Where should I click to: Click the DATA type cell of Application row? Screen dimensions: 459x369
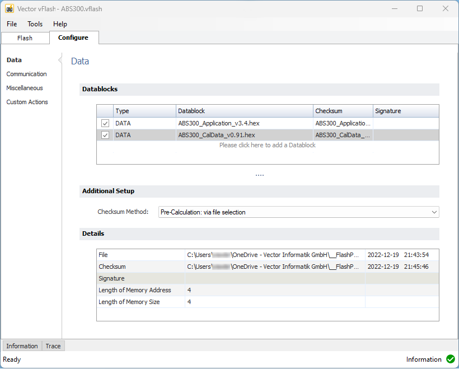(144, 123)
